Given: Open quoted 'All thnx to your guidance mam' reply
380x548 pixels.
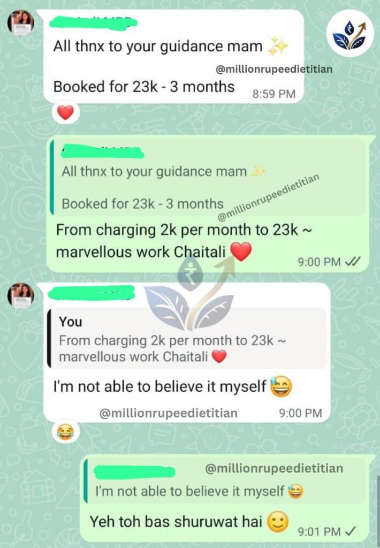Looking at the screenshot, I should 208,178.
